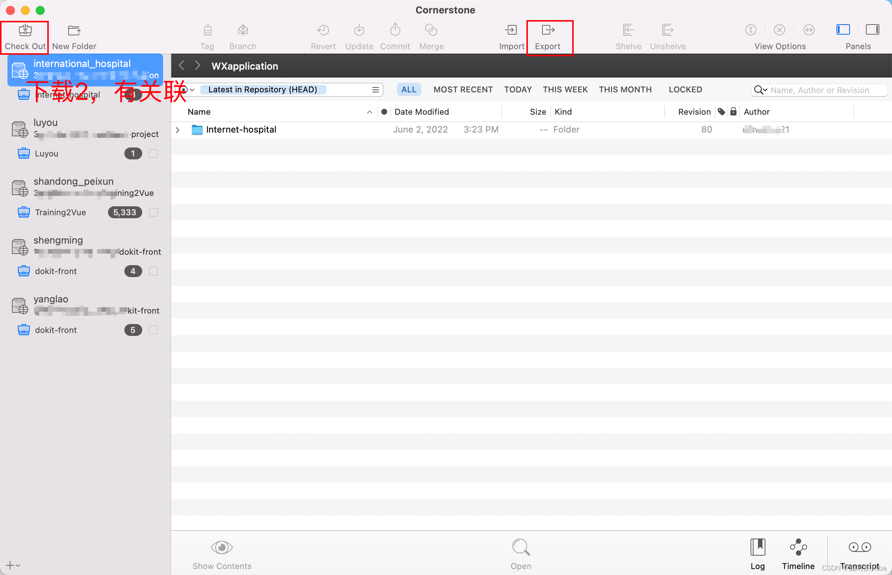Select the LOCKED filter

tap(685, 90)
